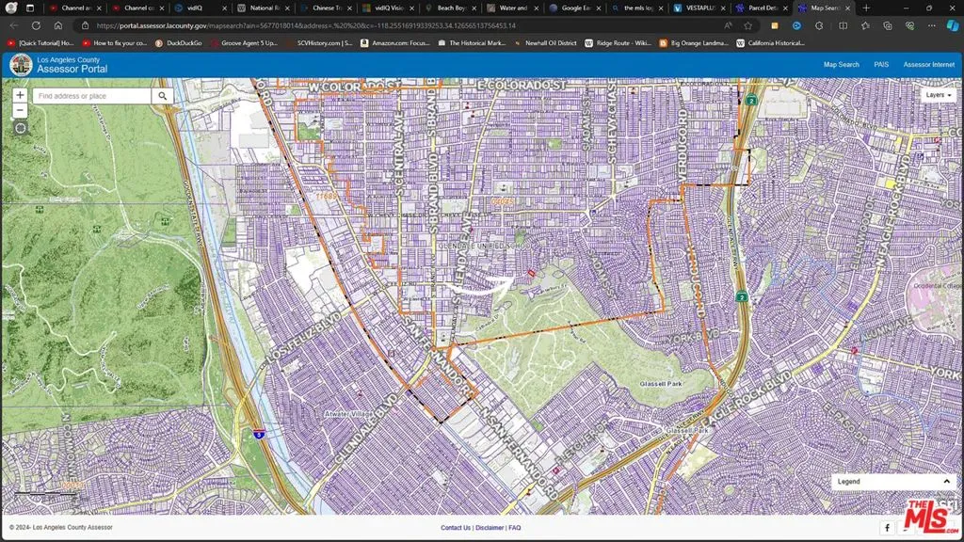Zoom in on the map
Image resolution: width=964 pixels, height=542 pixels.
click(20, 95)
